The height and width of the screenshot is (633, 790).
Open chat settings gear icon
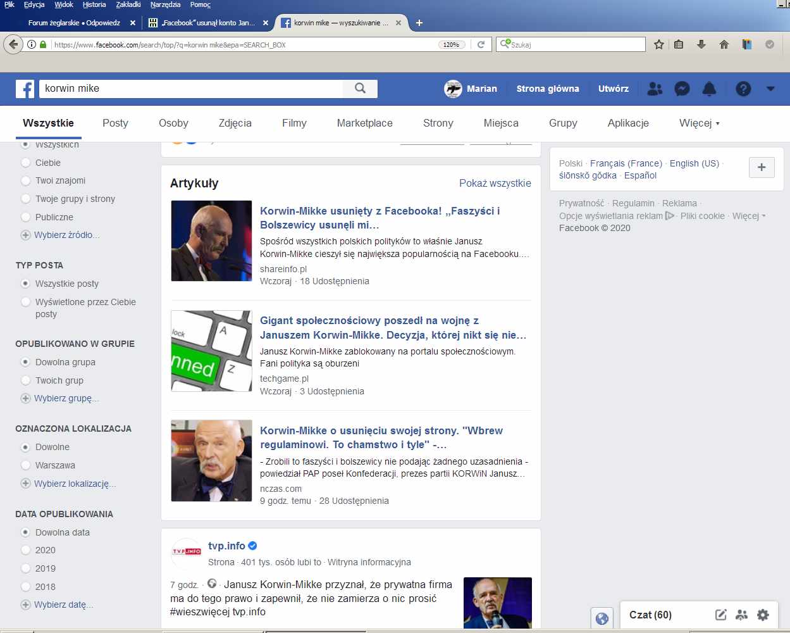tap(763, 615)
